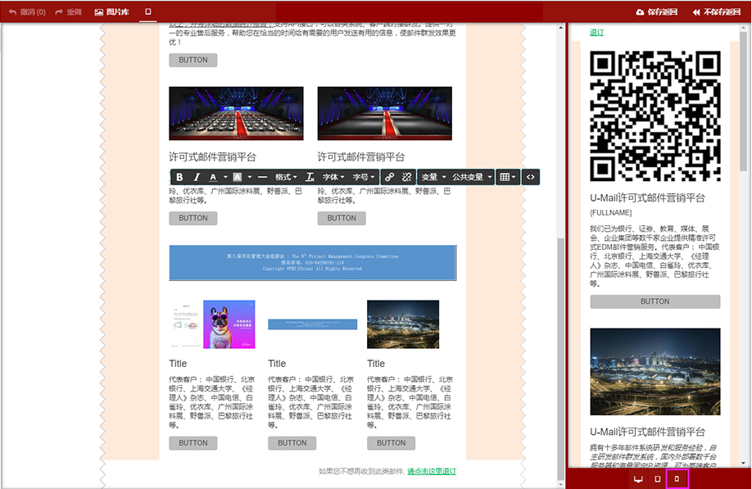Open the text color picker
The width and height of the screenshot is (752, 489).
tap(217, 177)
